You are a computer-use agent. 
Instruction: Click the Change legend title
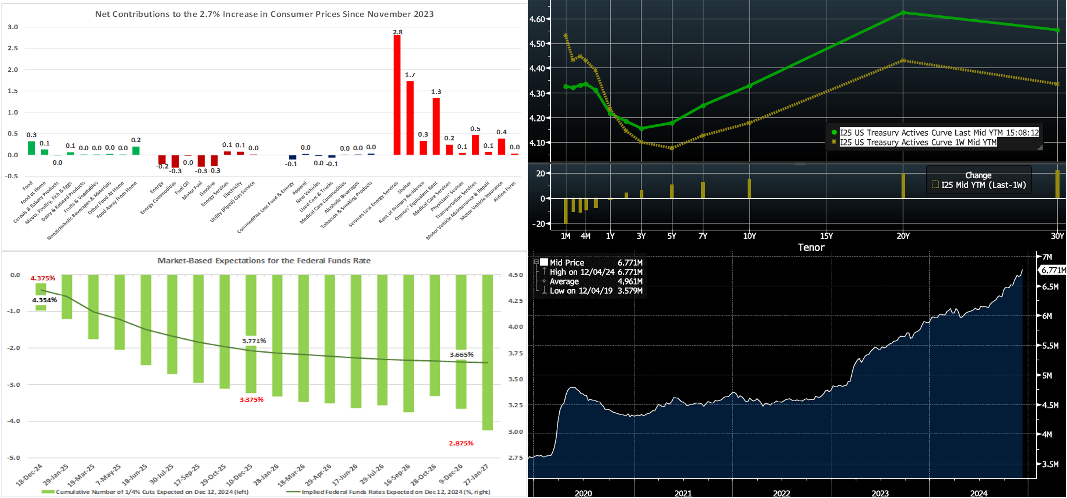coord(978,175)
